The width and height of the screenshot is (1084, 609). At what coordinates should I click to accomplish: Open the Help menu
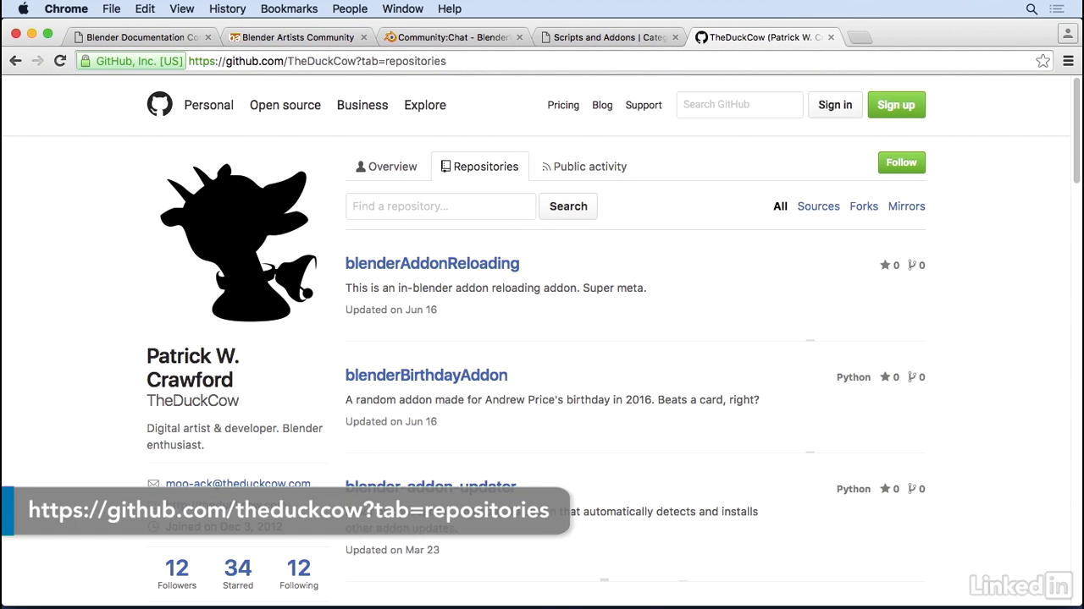[x=449, y=8]
